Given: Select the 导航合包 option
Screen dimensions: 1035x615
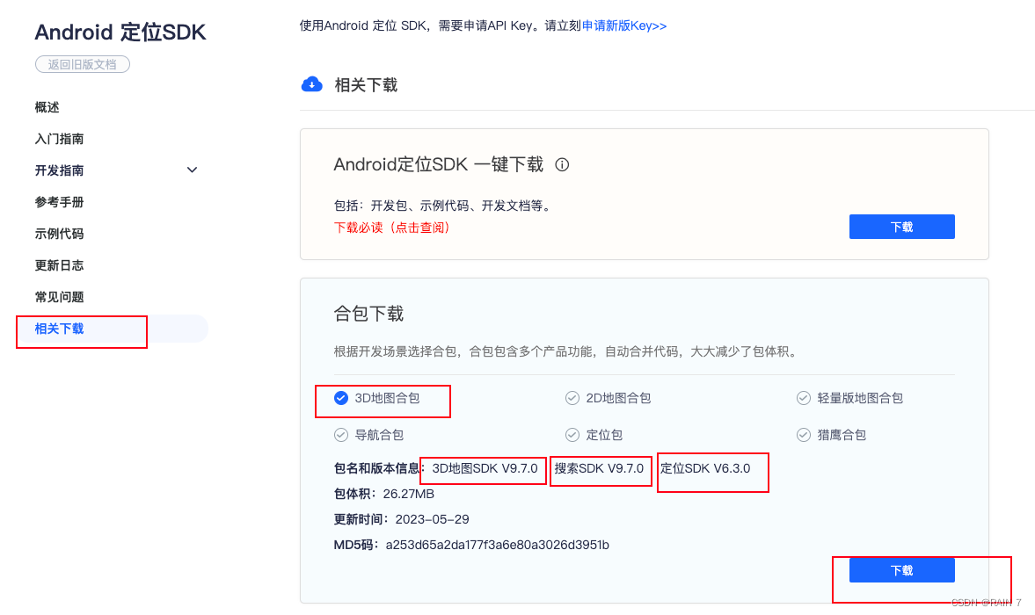Looking at the screenshot, I should [368, 435].
